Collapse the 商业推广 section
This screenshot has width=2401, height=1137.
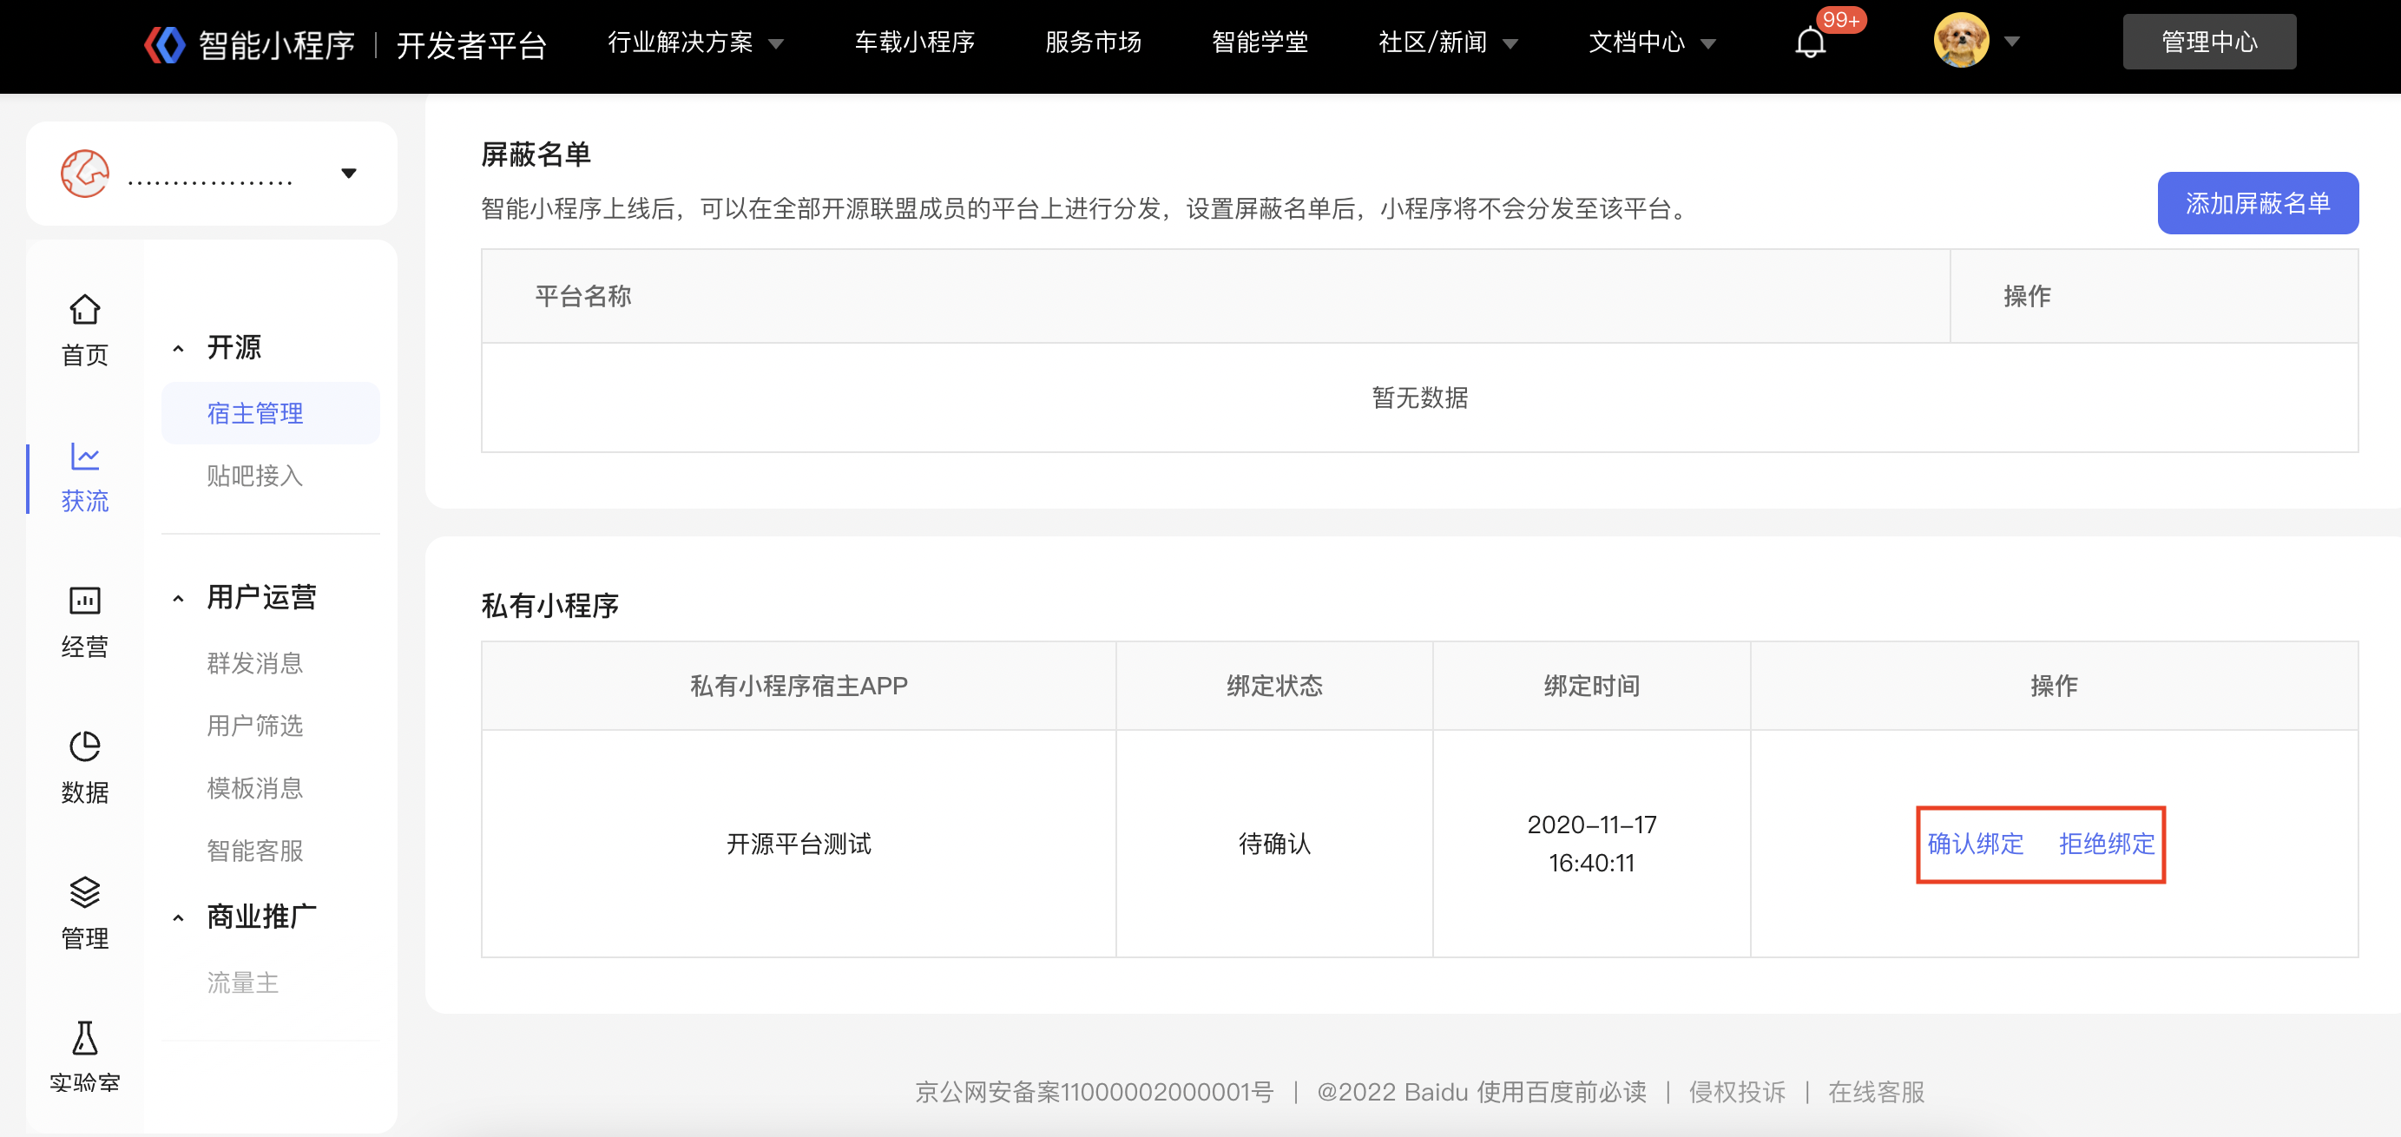click(178, 918)
